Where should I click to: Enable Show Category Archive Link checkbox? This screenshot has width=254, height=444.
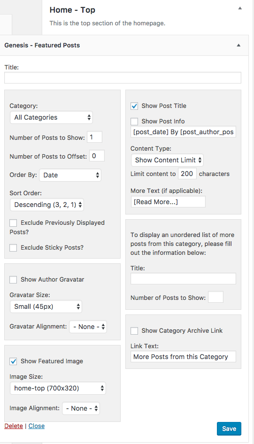tap(134, 331)
